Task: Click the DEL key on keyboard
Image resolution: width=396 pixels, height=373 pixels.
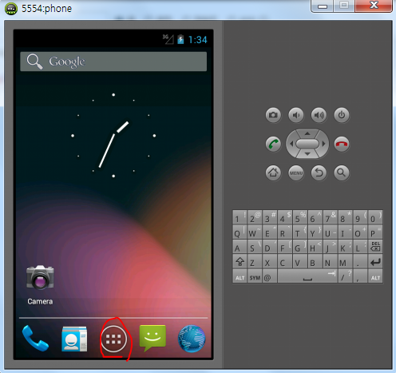Action: tap(375, 246)
